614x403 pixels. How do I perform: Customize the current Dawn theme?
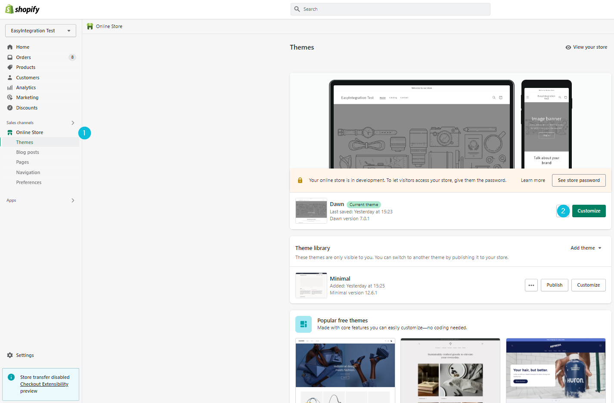(589, 211)
